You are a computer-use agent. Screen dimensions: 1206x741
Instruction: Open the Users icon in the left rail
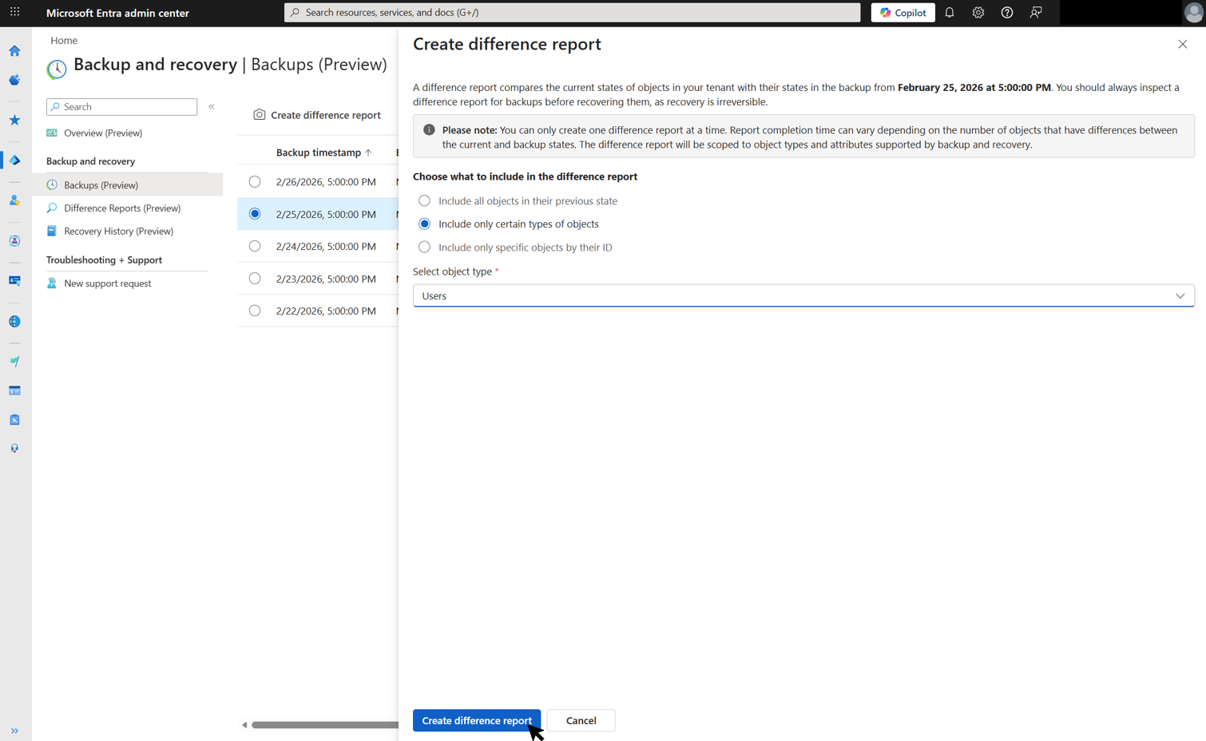click(x=14, y=200)
